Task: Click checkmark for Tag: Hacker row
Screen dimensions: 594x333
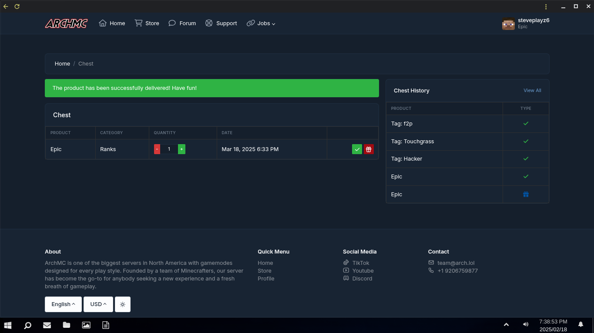Action: (526, 159)
